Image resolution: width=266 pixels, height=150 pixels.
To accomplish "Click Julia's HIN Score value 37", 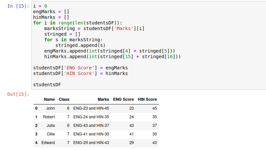I will pos(155,126).
